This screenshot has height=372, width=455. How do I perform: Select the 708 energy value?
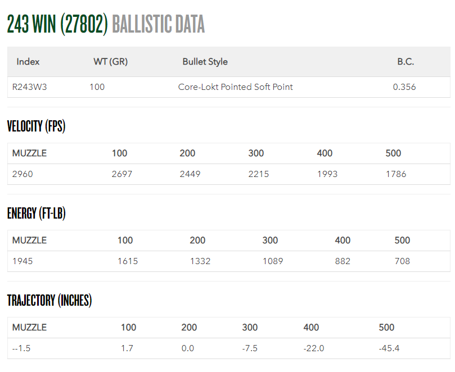[x=402, y=261]
